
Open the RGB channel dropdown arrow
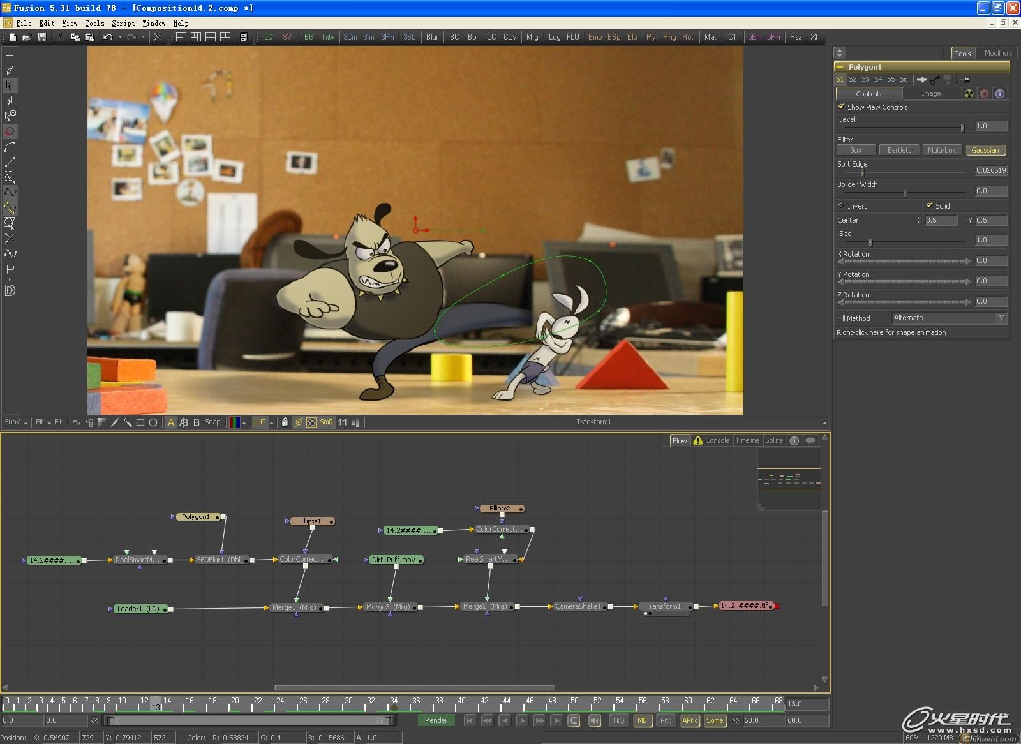tap(244, 422)
